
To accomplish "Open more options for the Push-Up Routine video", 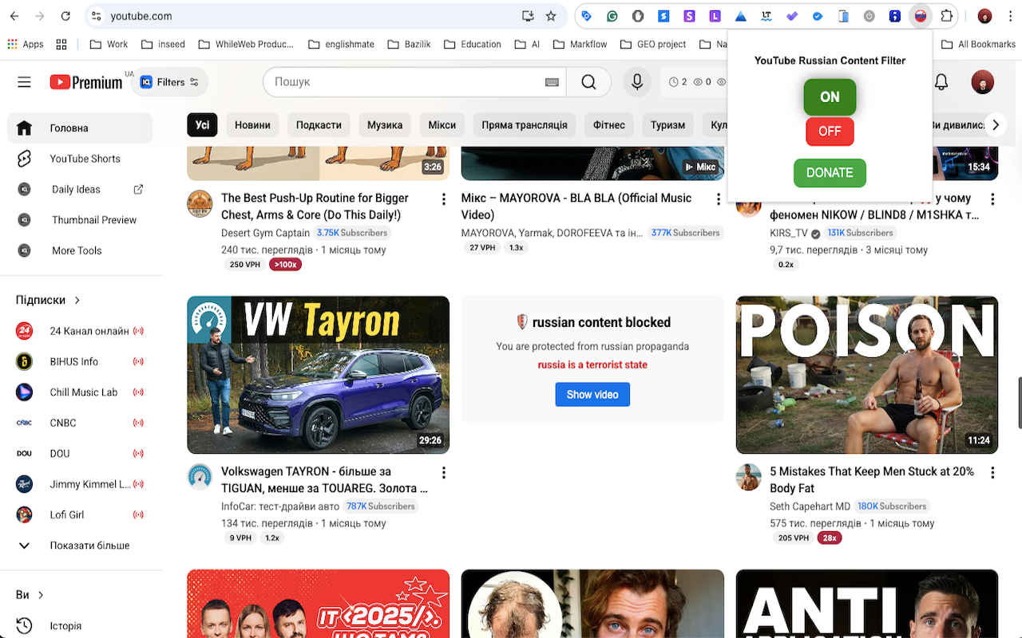I will coord(444,199).
